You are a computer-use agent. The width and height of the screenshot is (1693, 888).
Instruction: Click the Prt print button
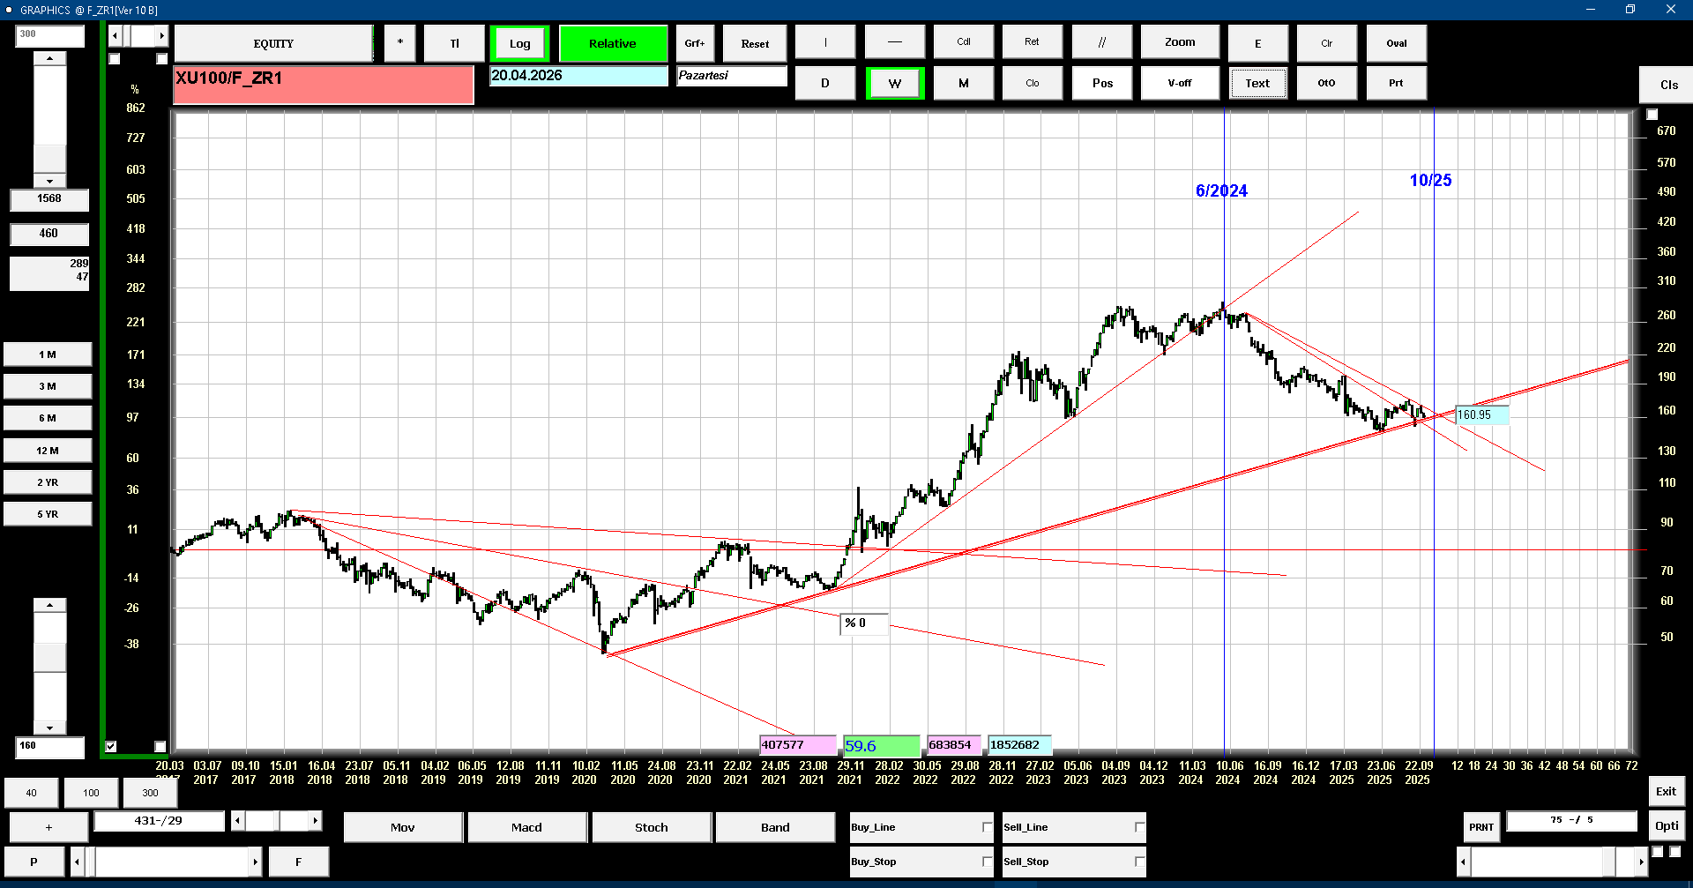point(1397,83)
